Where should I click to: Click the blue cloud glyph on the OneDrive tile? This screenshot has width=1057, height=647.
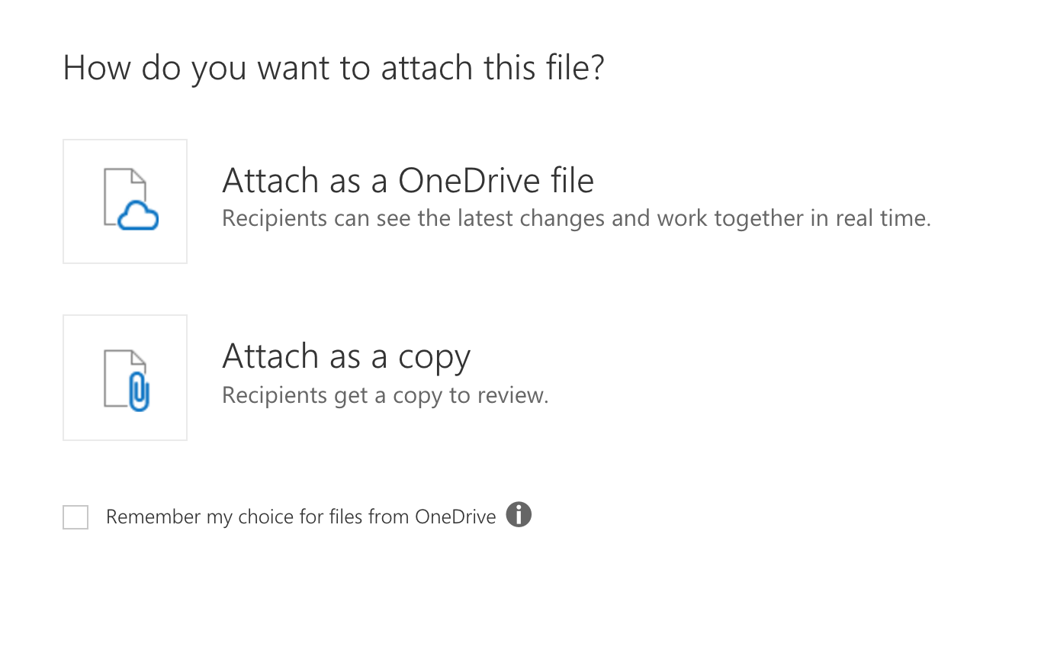(138, 217)
